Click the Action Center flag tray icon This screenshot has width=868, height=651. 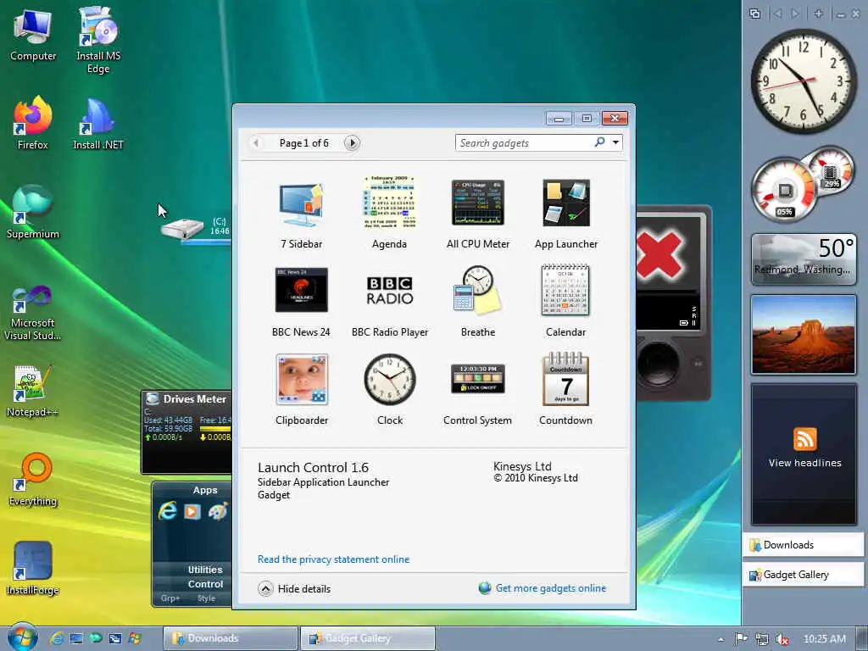point(741,639)
